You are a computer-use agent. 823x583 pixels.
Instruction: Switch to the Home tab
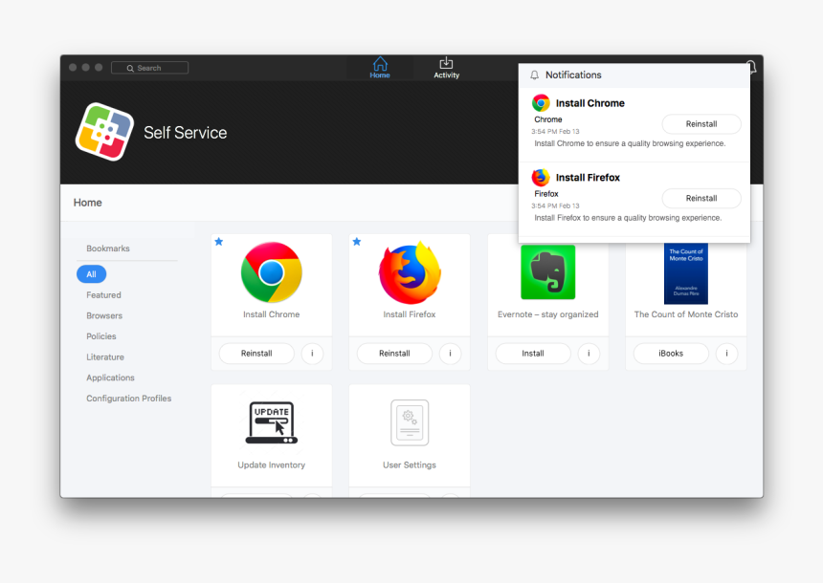tap(380, 67)
